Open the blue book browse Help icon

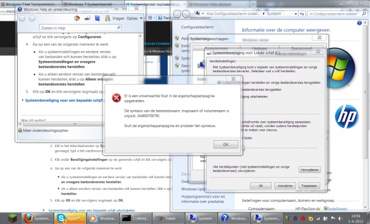[x=97, y=18]
